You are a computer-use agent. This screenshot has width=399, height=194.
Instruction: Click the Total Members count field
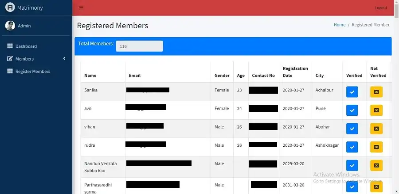(x=139, y=46)
